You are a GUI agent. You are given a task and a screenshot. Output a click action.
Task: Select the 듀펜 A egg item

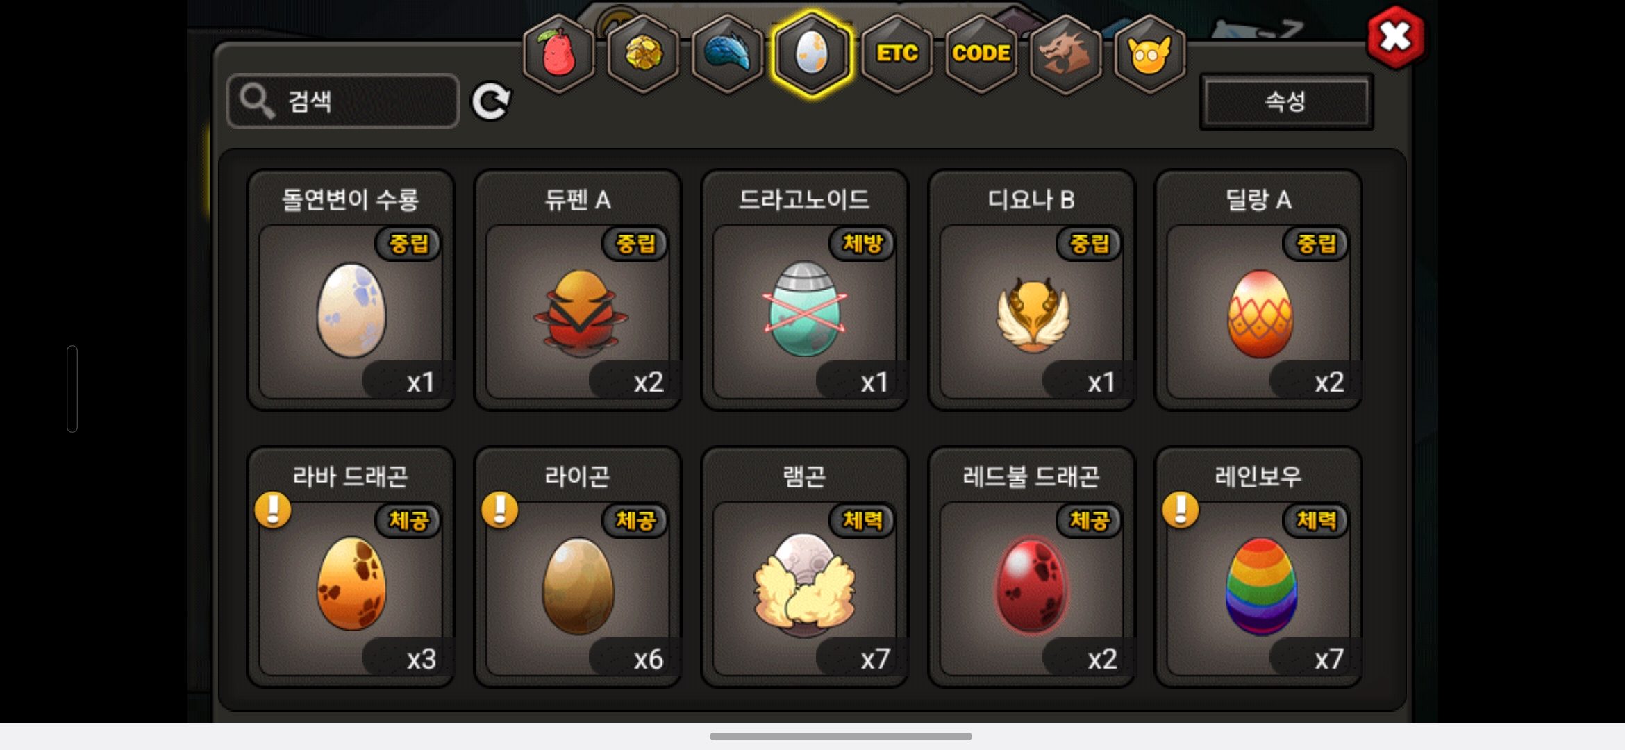click(578, 290)
